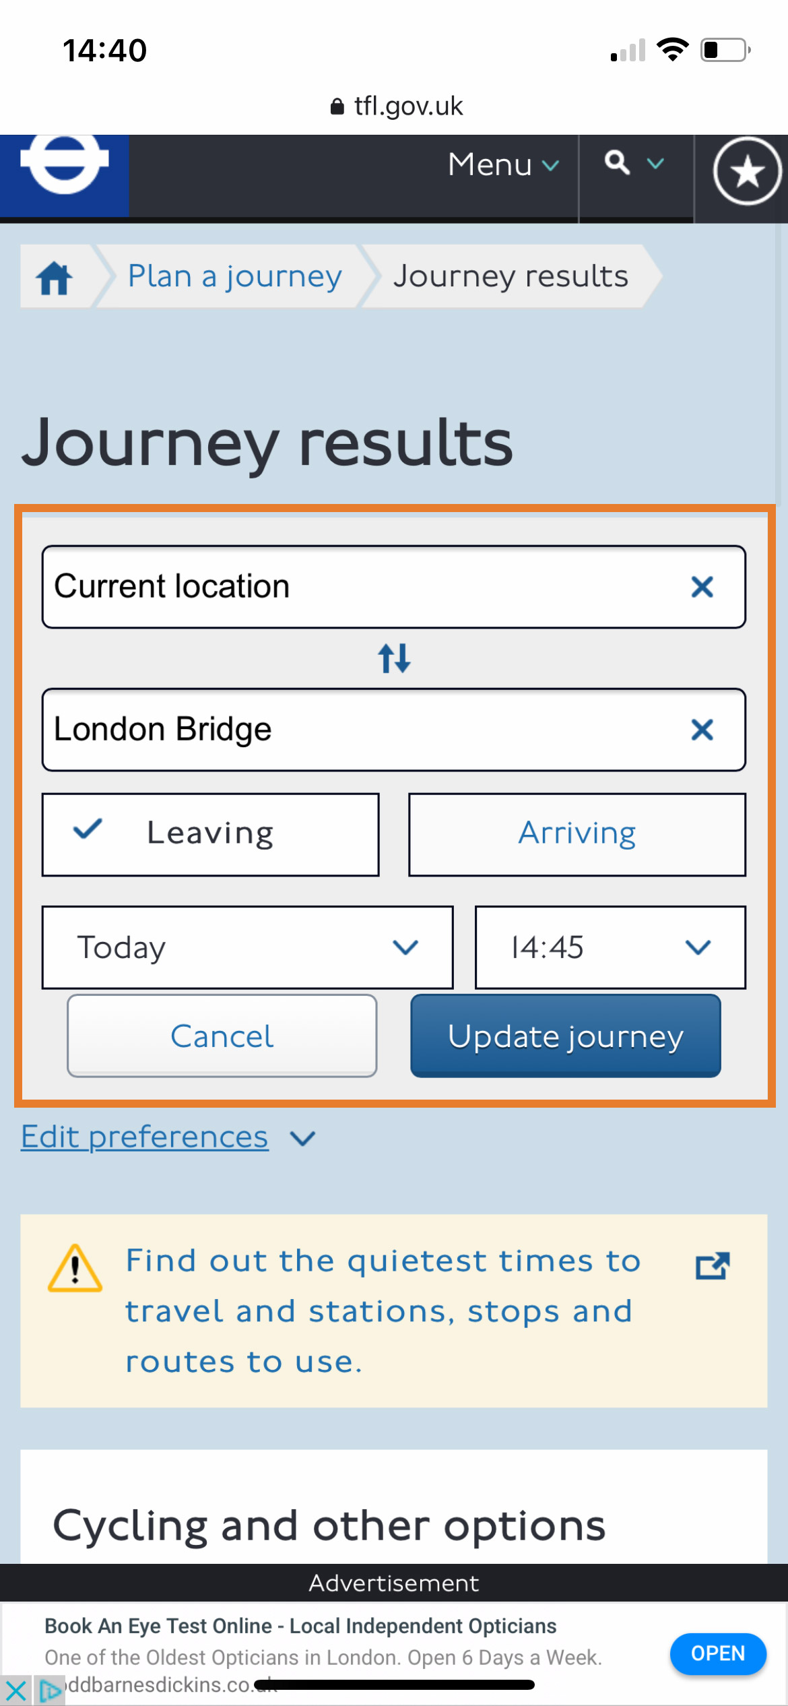Screen dimensions: 788x1706
Task: Open the search magnifier icon
Action: pyautogui.click(x=618, y=164)
